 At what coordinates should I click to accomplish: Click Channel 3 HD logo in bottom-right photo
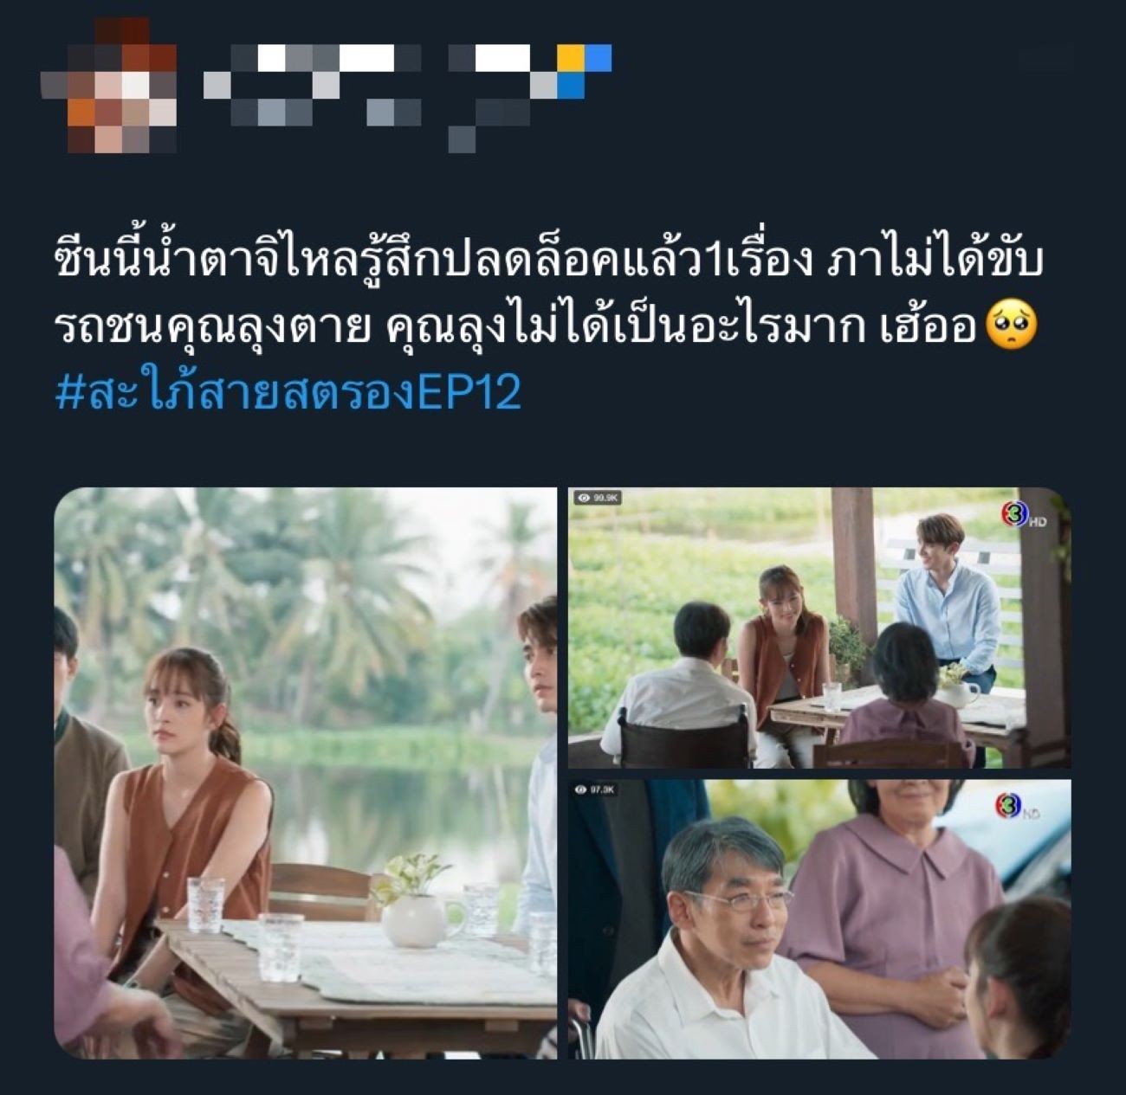(1017, 808)
